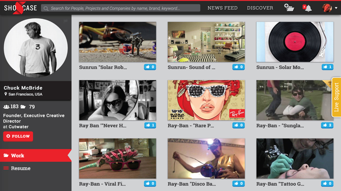Click the projects folder icon showing 79
The height and width of the screenshot is (191, 341).
tap(23, 107)
